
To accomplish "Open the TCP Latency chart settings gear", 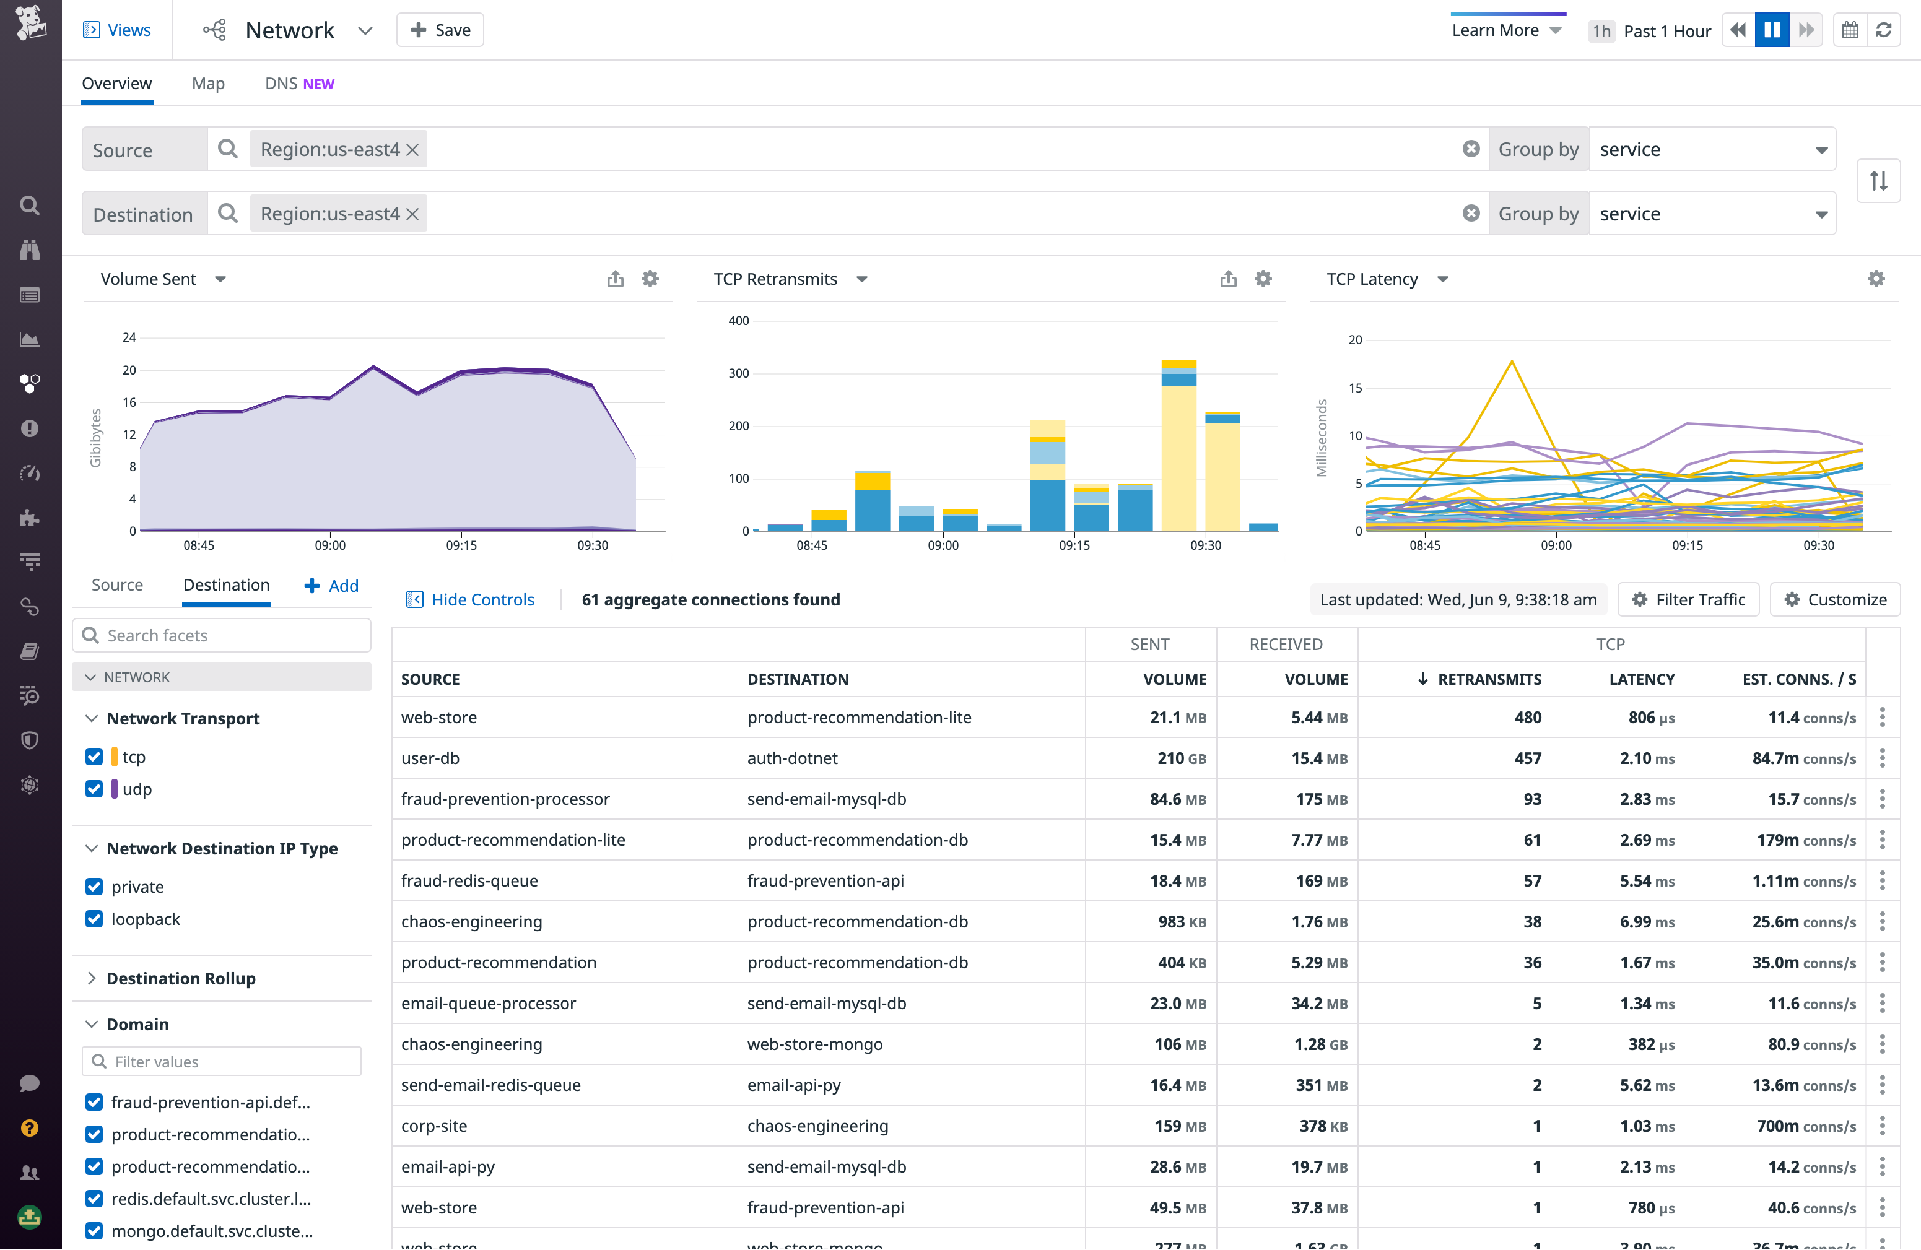I will coord(1876,279).
